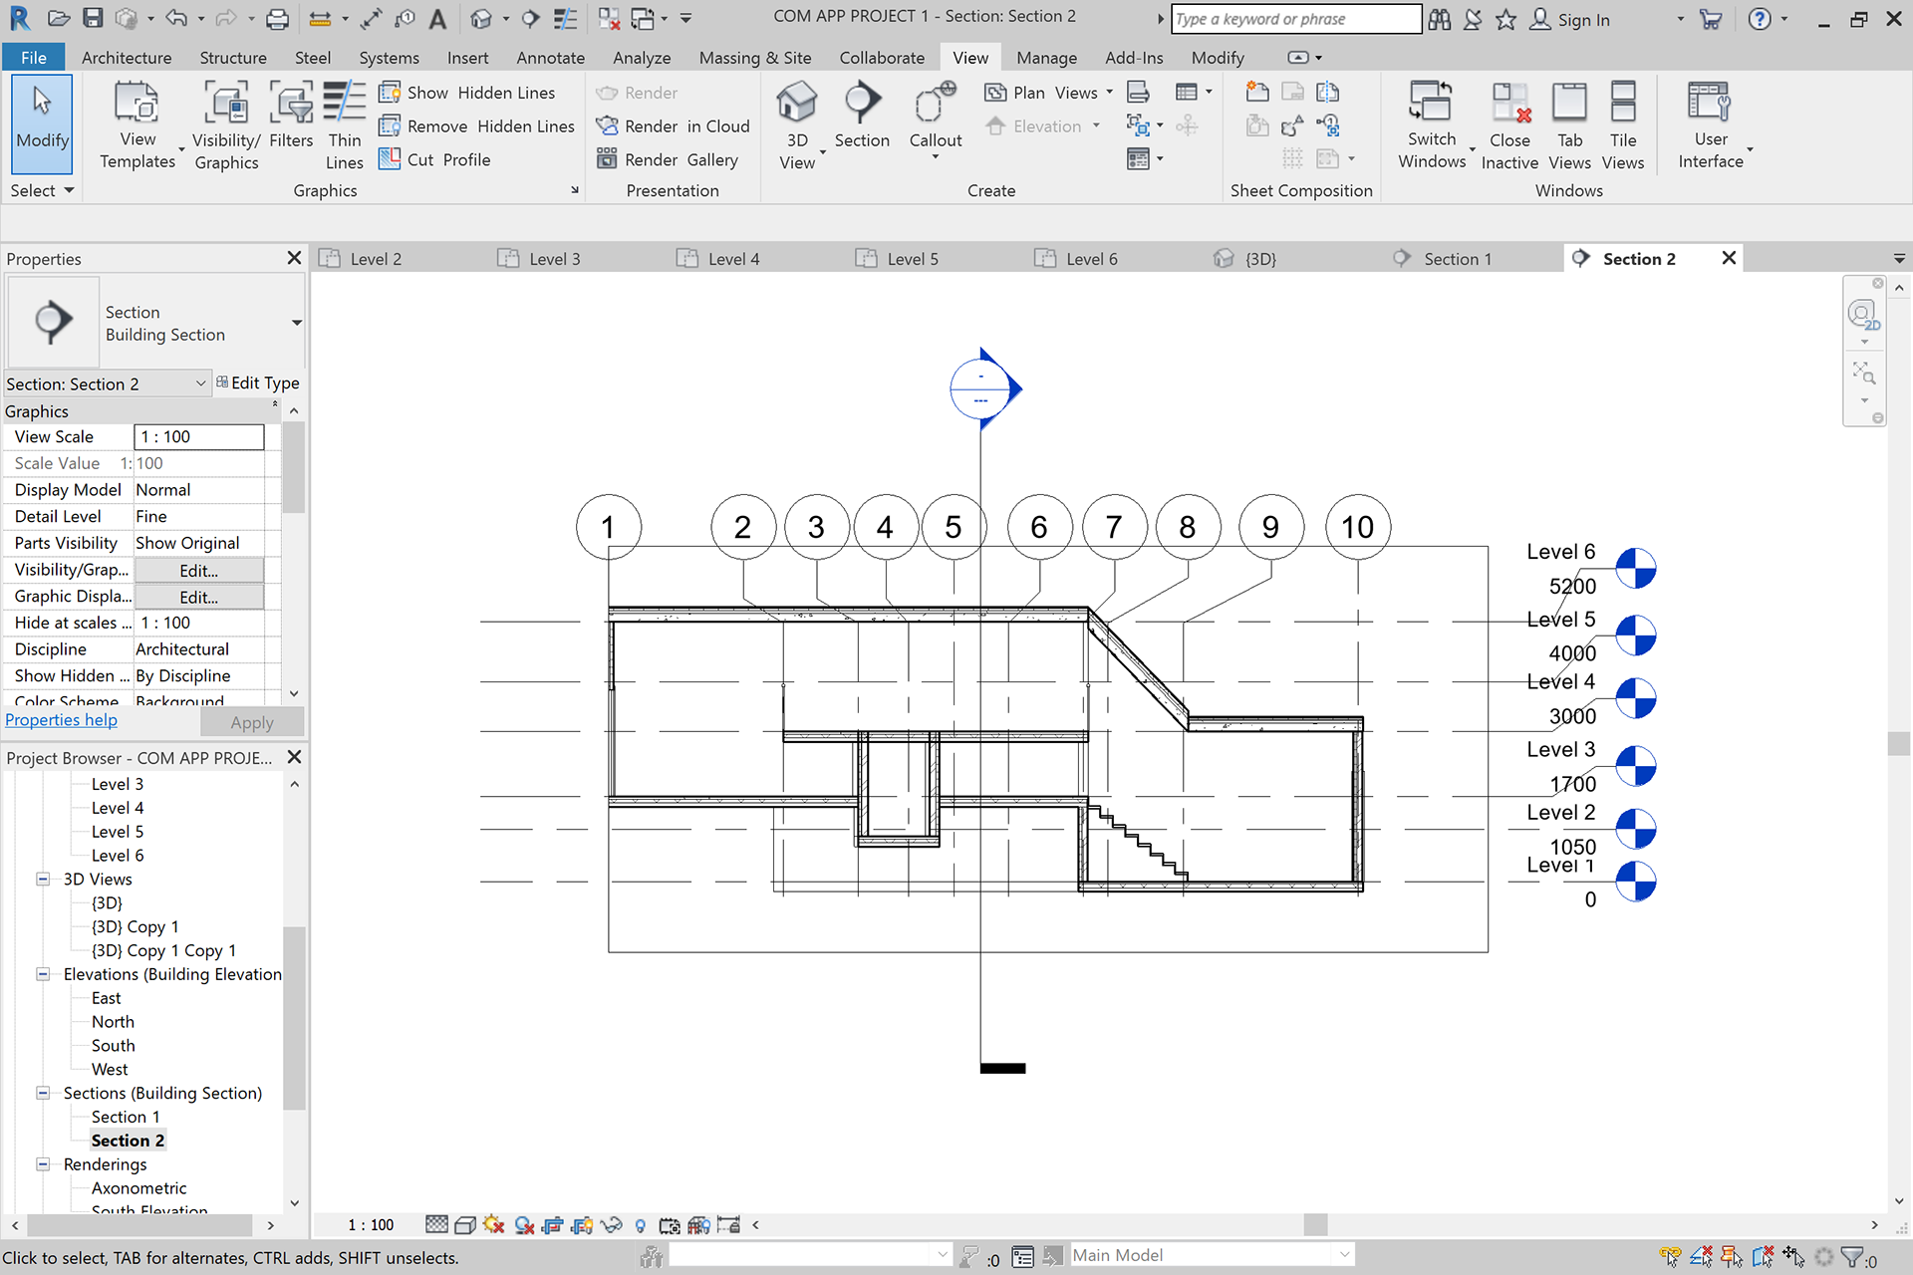This screenshot has width=1913, height=1275.
Task: Create a 3D View
Action: (x=798, y=127)
